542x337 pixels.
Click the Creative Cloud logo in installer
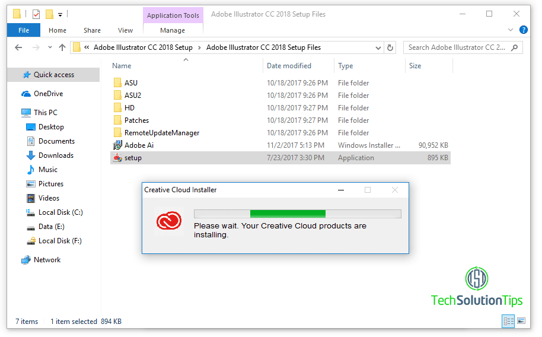[x=169, y=221]
